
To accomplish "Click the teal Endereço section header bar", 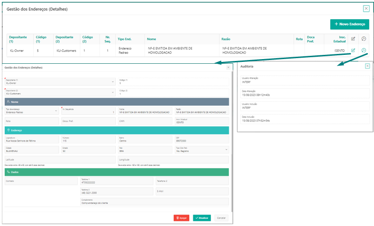I will point(117,130).
